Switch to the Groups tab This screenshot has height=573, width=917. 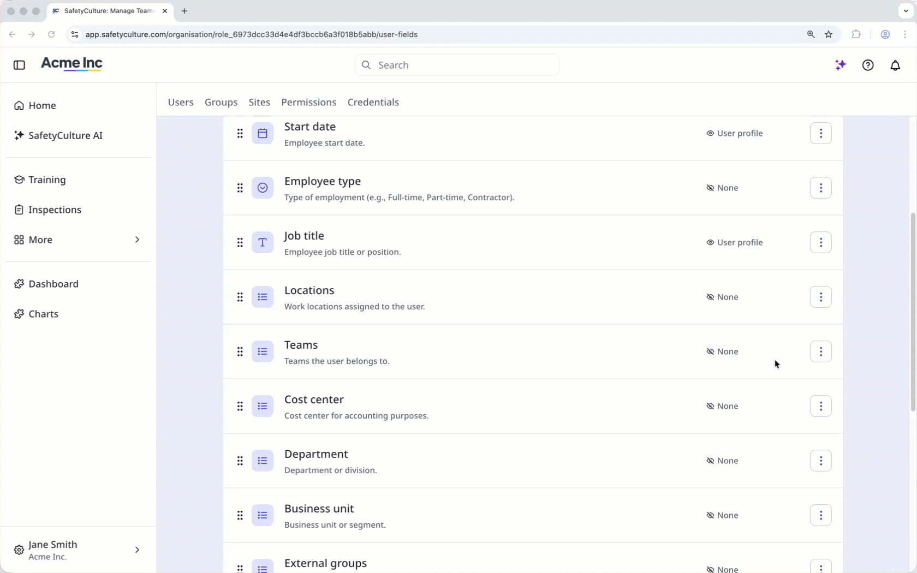click(221, 102)
